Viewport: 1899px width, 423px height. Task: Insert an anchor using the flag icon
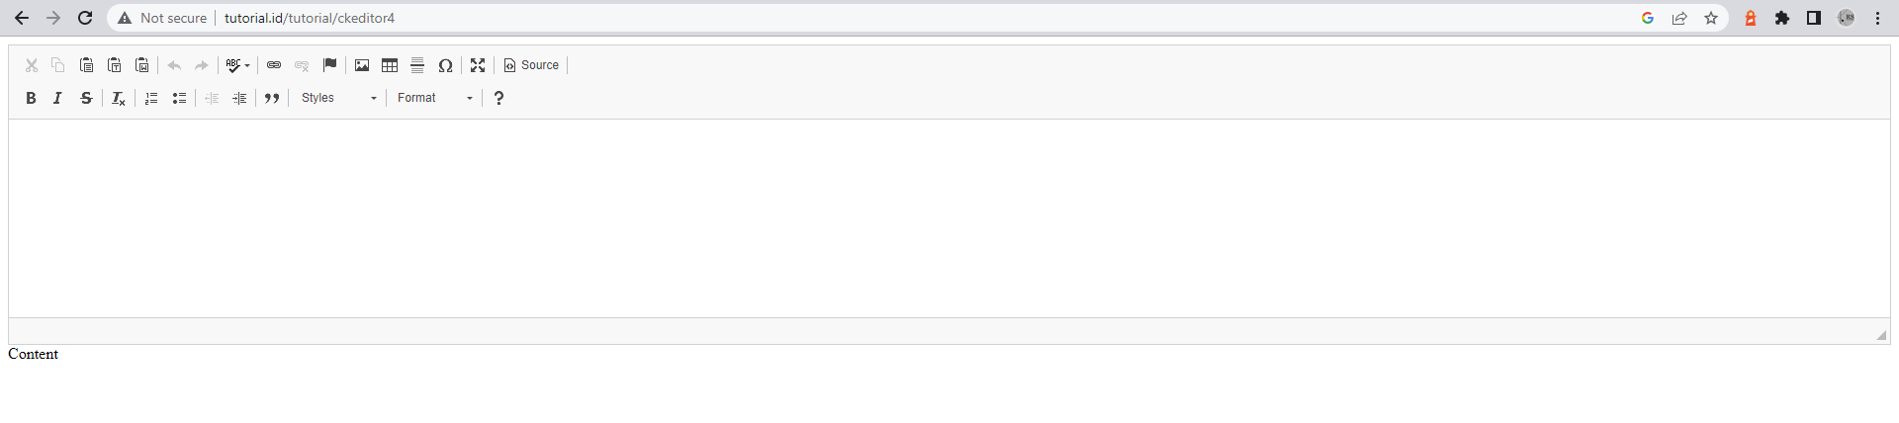point(329,65)
